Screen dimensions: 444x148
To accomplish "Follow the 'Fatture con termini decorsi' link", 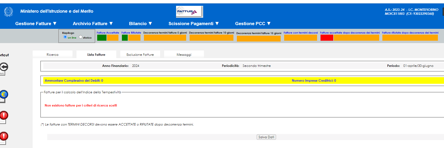I will (x=300, y=33).
